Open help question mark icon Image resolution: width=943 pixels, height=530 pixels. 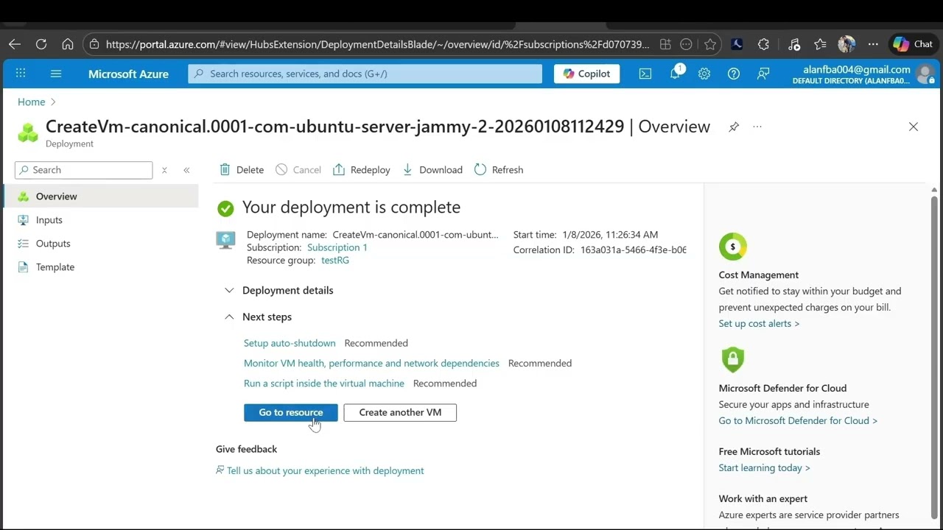pyautogui.click(x=734, y=74)
